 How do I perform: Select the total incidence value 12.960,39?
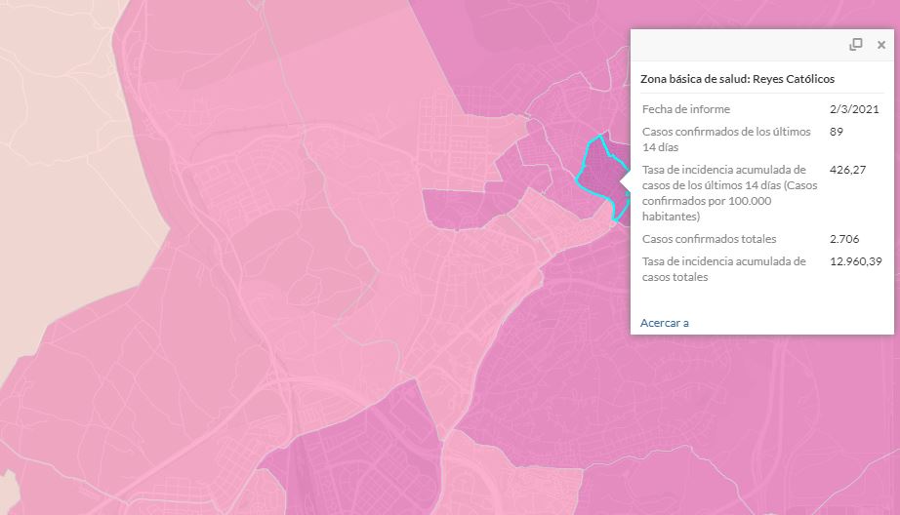point(856,261)
